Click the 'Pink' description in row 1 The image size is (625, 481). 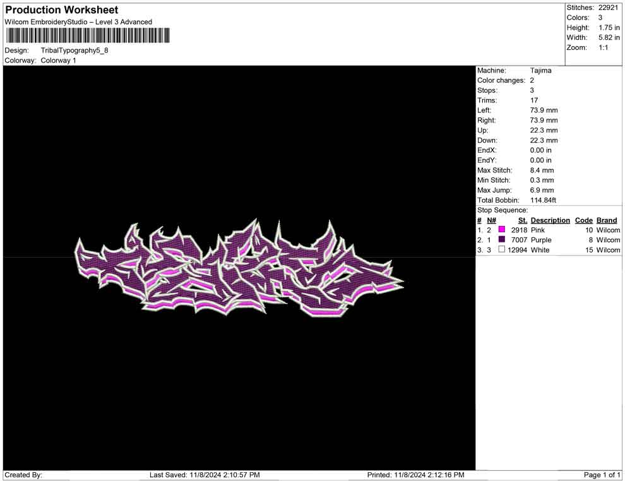[x=538, y=230]
